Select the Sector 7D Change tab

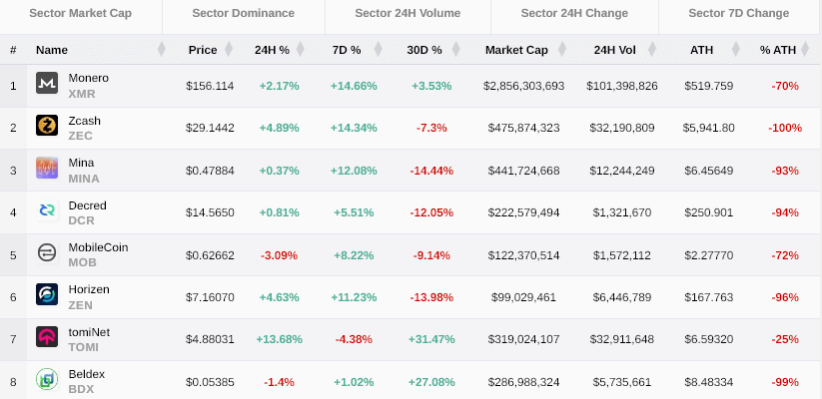tap(738, 14)
